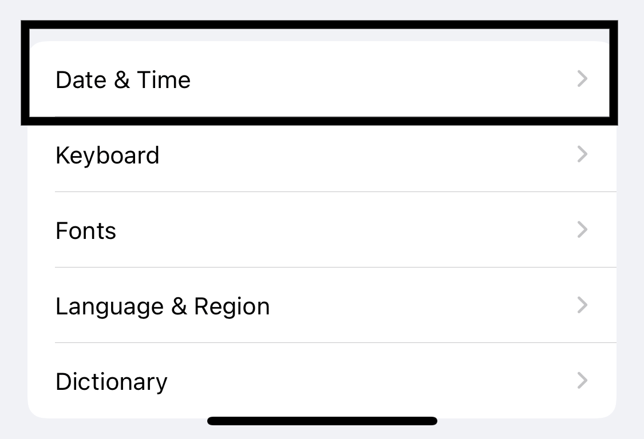Click the Language & Region disclosure chevron
Image resolution: width=644 pixels, height=439 pixels.
coord(582,305)
